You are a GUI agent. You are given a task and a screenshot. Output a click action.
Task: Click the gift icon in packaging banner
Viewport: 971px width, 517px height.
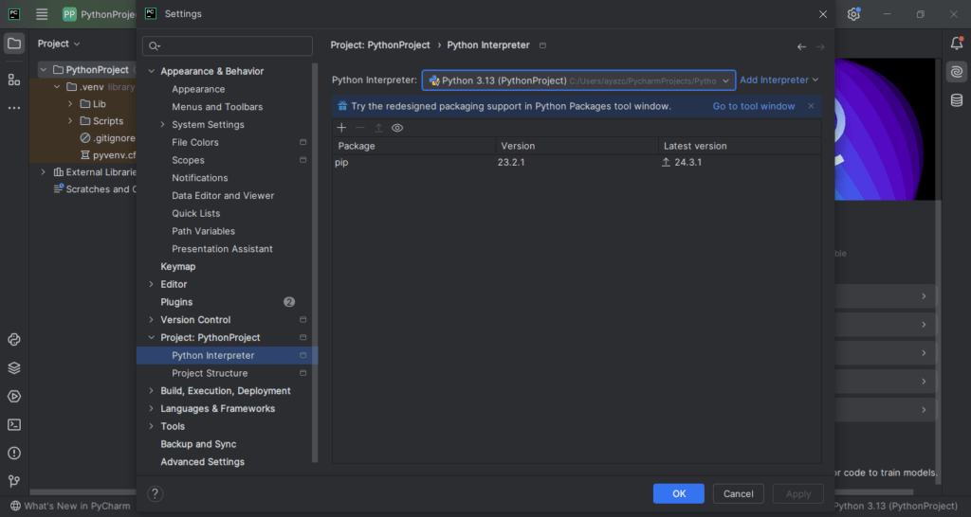tap(342, 106)
